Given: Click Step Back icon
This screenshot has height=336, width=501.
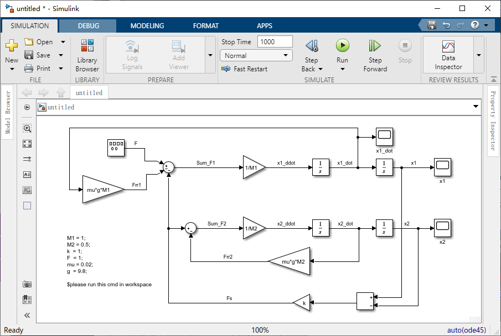Looking at the screenshot, I should tap(312, 46).
